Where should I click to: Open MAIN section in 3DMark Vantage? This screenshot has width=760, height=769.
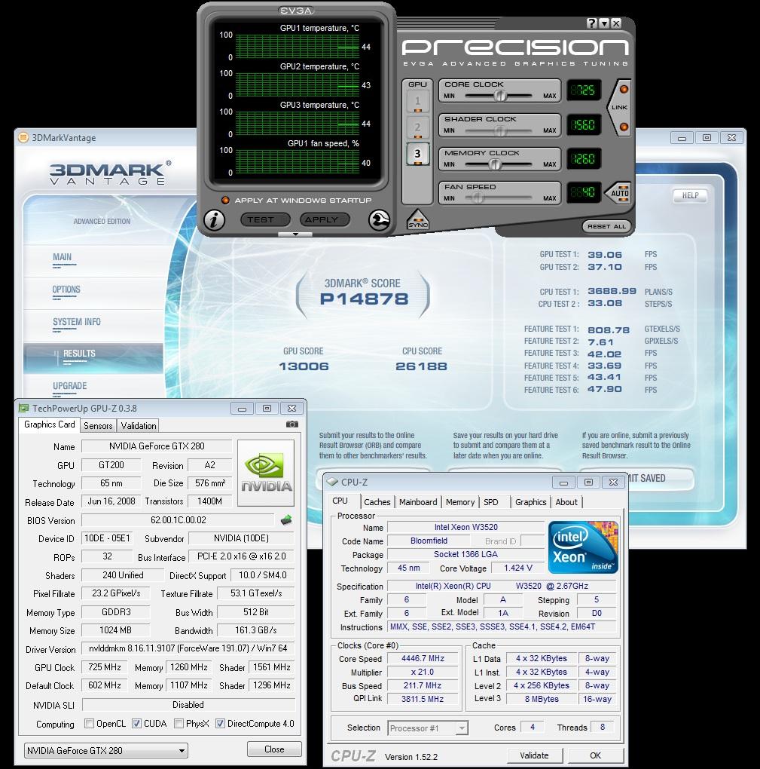[63, 257]
